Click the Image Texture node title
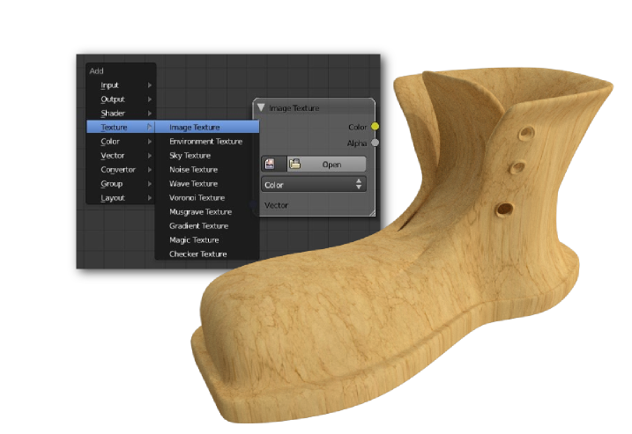 click(x=294, y=108)
